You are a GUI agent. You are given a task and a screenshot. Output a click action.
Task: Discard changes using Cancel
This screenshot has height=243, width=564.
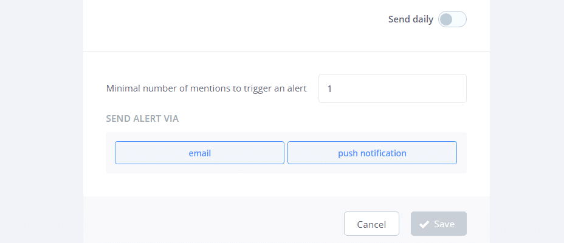[371, 224]
